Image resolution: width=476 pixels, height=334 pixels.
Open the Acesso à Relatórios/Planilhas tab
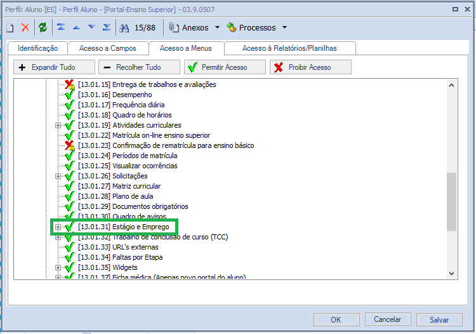pyautogui.click(x=289, y=48)
